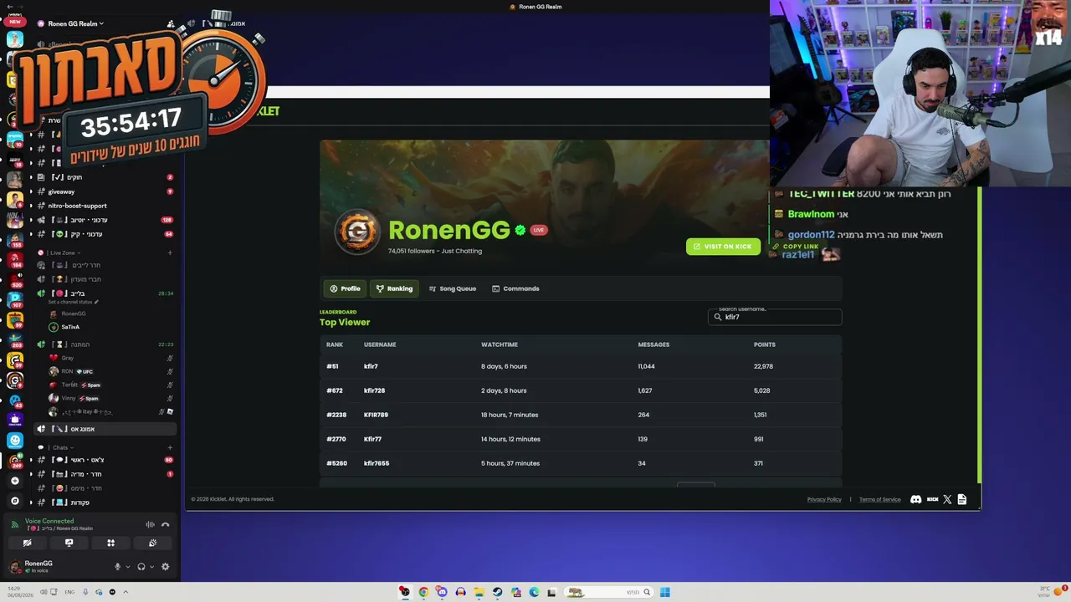Toggle the Discord camera button
The image size is (1071, 602).
pyautogui.click(x=27, y=543)
